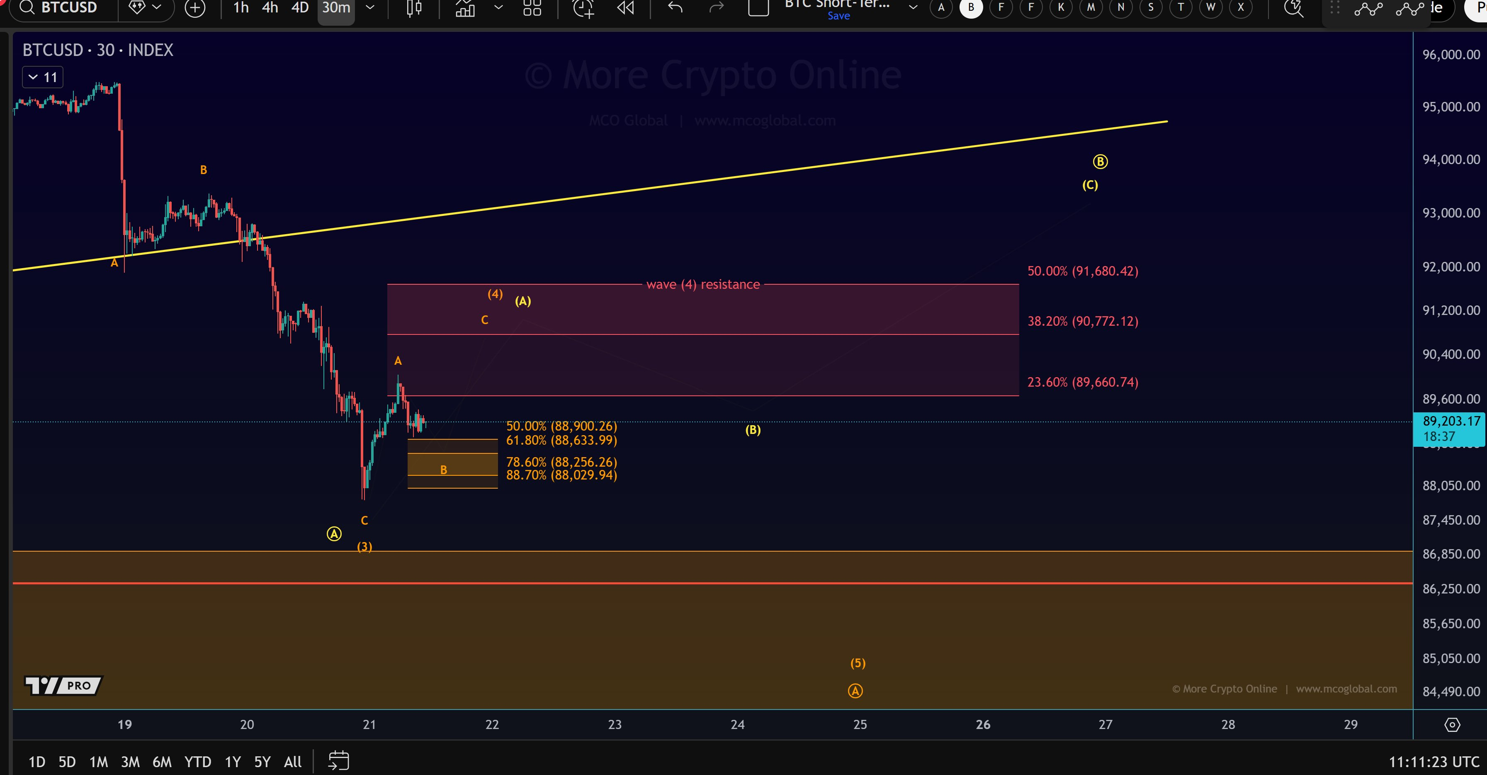Open quick search with the lightning magnifier

click(x=1294, y=8)
